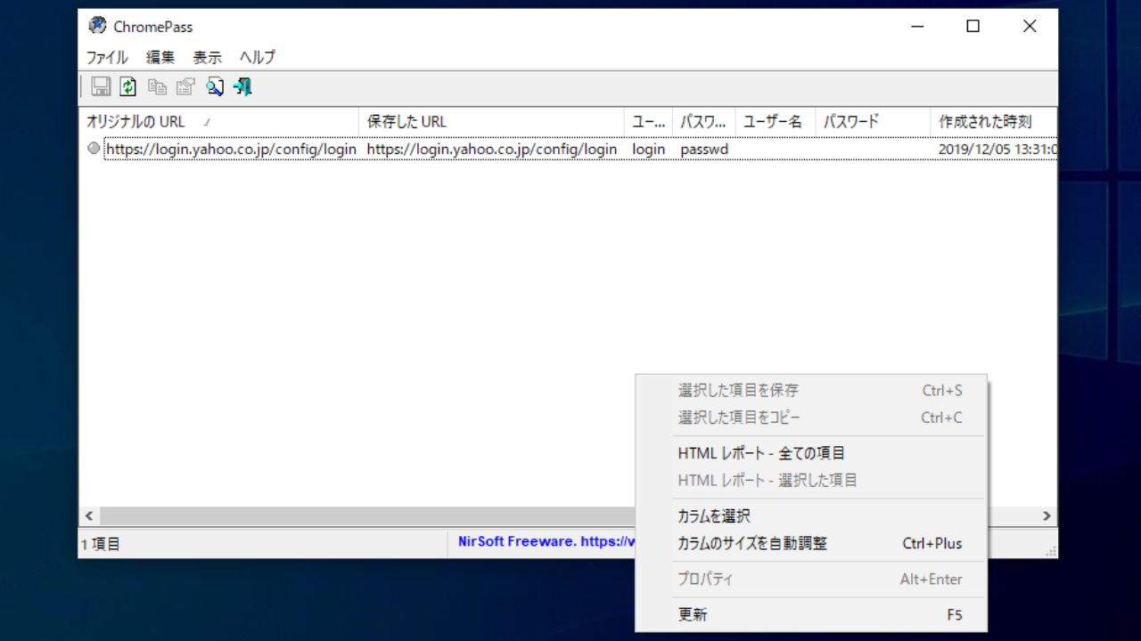Viewport: 1141px width, 641px height.
Task: Click the ChromePass app icon in title bar
Action: 97,26
